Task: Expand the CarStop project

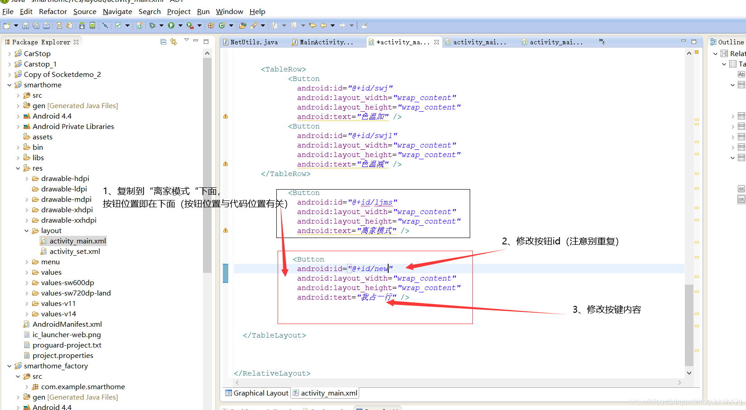Action: (x=10, y=53)
